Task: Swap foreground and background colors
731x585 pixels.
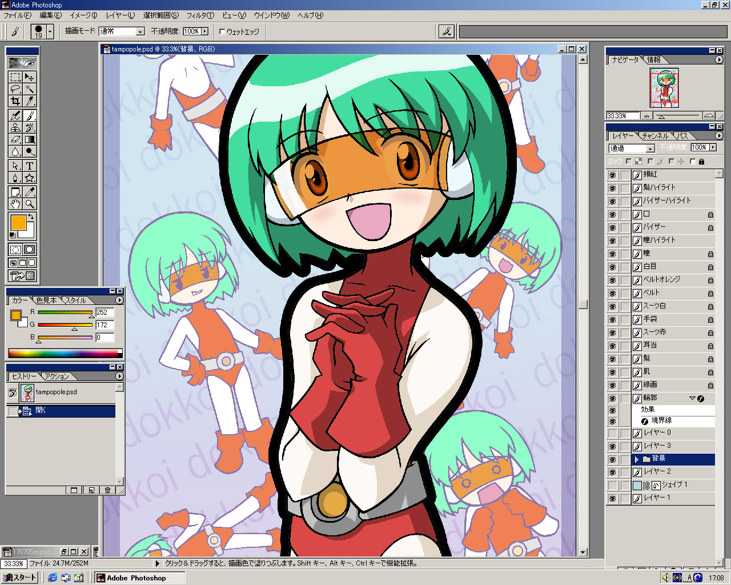Action: tap(31, 217)
